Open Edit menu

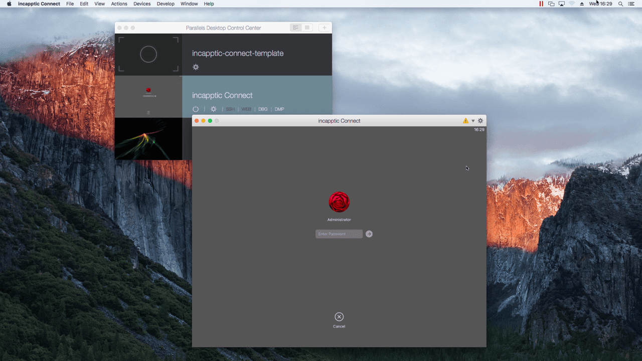(x=84, y=4)
